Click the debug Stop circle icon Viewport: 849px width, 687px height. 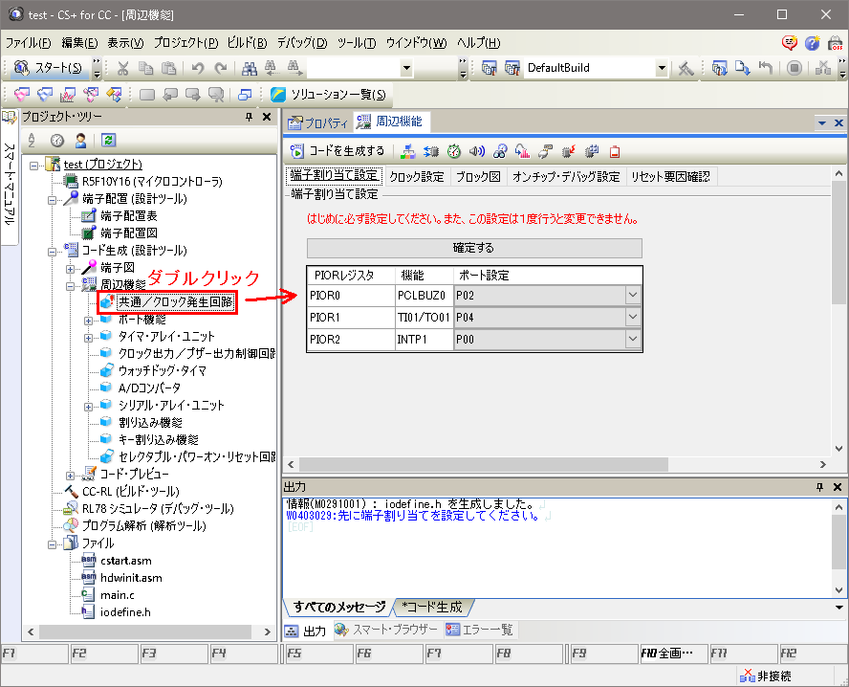click(795, 68)
